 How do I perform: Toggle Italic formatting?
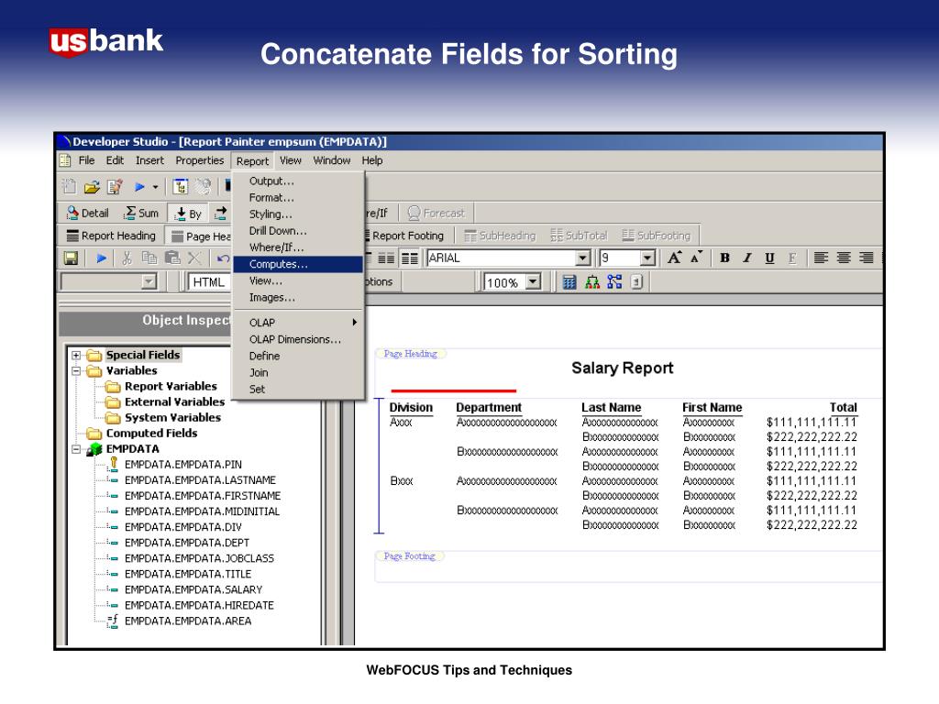(x=746, y=258)
